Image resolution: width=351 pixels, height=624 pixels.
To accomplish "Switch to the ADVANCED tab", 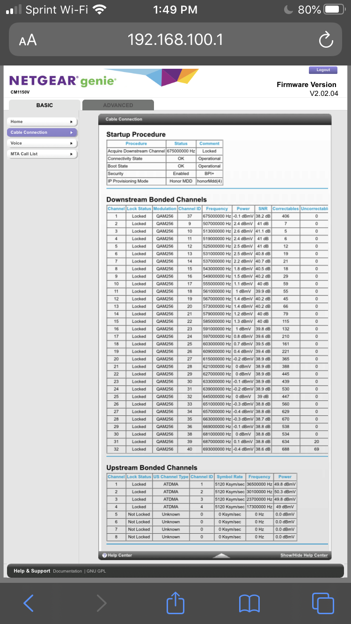I will (x=118, y=105).
